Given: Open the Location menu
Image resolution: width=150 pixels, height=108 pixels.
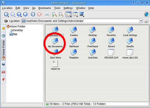Looking at the screenshot, I should pyautogui.click(x=7, y=8).
